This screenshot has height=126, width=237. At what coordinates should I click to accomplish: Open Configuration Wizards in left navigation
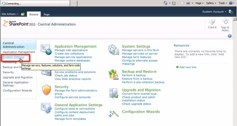[x=17, y=91]
